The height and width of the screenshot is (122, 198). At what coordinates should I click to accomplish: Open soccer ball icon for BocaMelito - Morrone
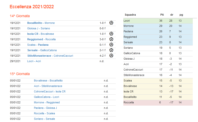click(111, 23)
